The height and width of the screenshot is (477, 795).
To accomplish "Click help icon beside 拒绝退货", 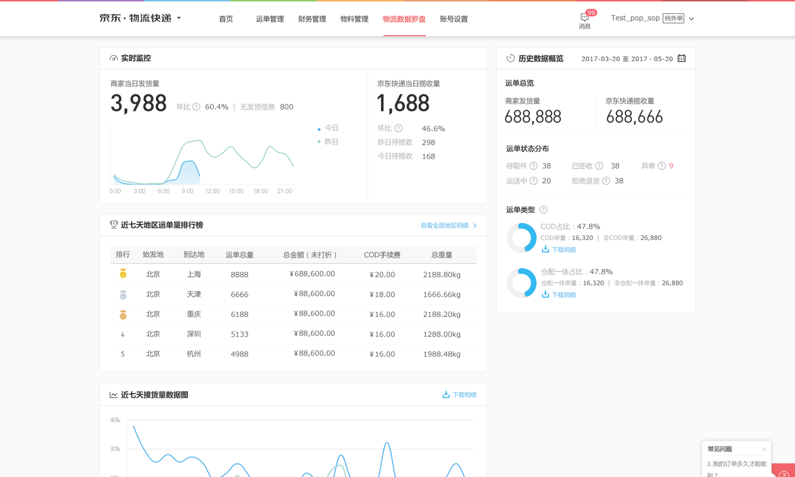I will 606,181.
